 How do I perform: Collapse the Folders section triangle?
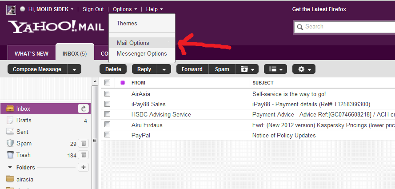10,167
